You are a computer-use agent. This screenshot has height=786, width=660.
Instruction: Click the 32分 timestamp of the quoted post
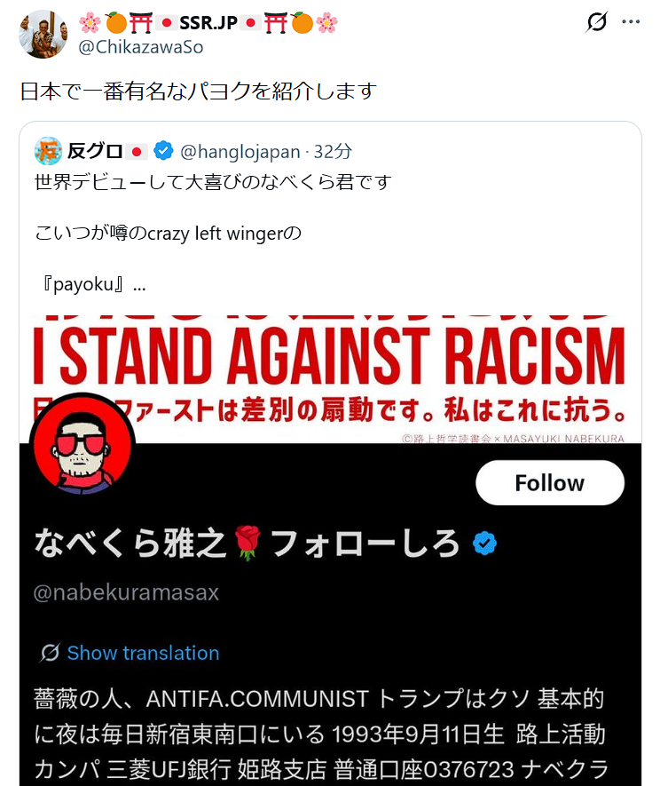click(x=334, y=152)
